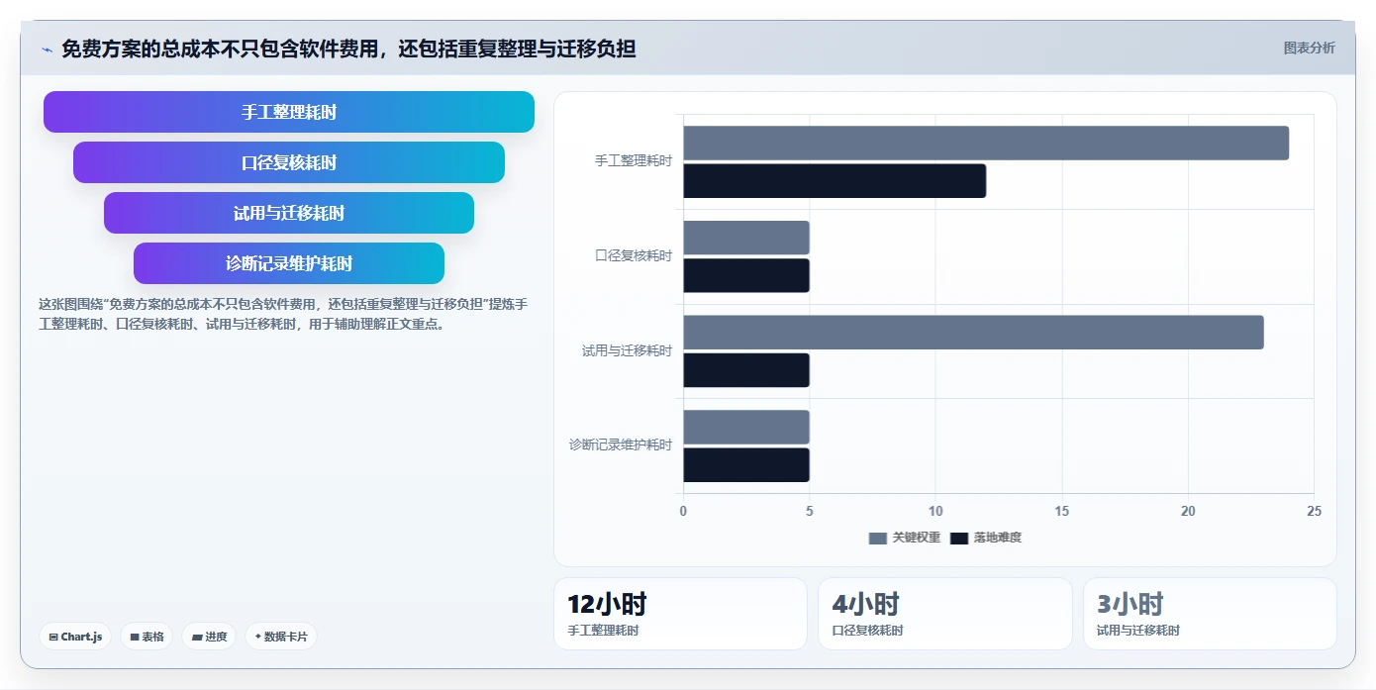Viewport: 1376px width, 690px height.
Task: Click gray 关键权重 bar for 口径复核耗时
Action: click(746, 238)
